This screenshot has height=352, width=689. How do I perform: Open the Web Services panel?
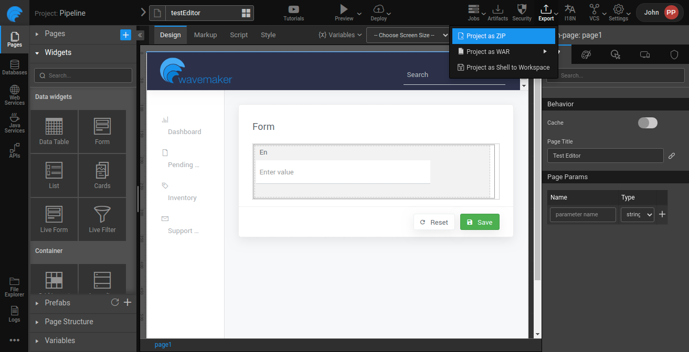14,94
